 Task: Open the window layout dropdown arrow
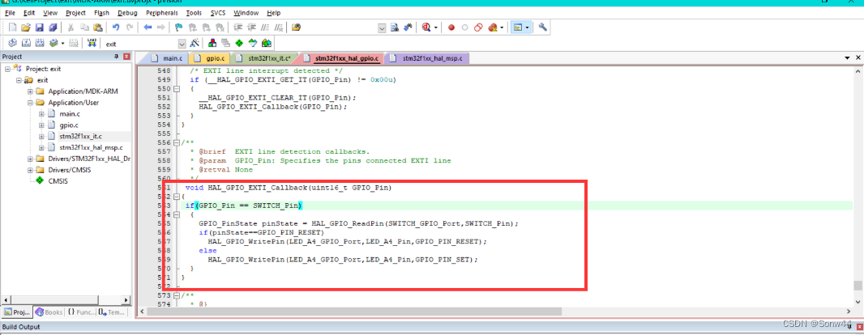click(x=528, y=27)
